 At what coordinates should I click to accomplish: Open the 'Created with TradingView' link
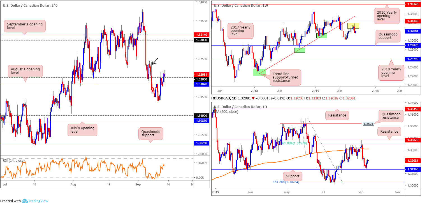click(x=24, y=201)
